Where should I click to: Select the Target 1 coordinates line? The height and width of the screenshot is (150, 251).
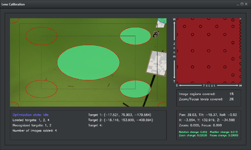coord(120,115)
